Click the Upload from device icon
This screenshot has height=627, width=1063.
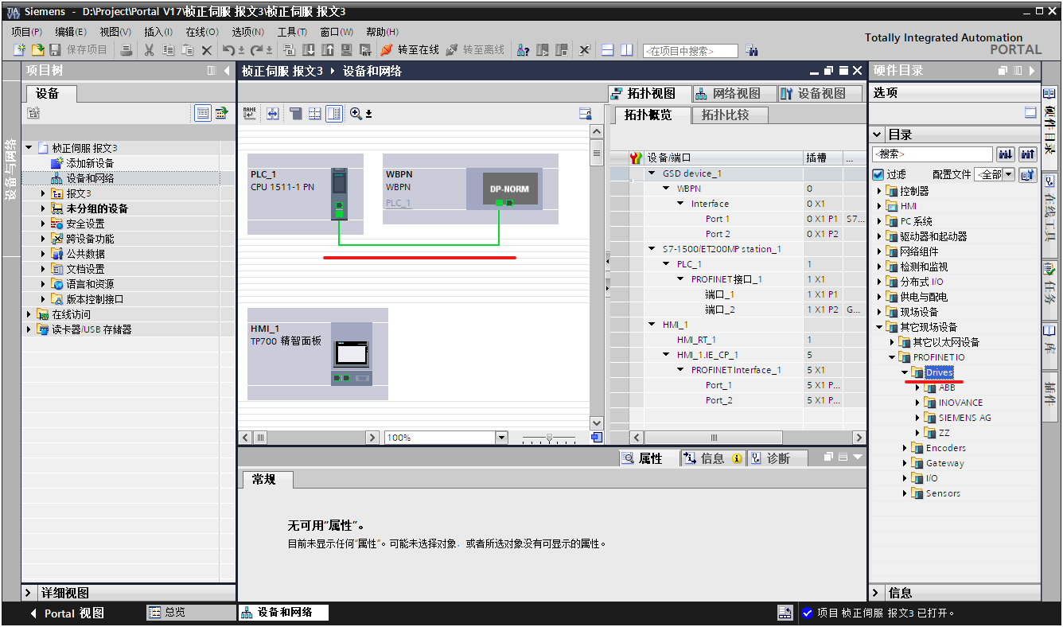[327, 50]
